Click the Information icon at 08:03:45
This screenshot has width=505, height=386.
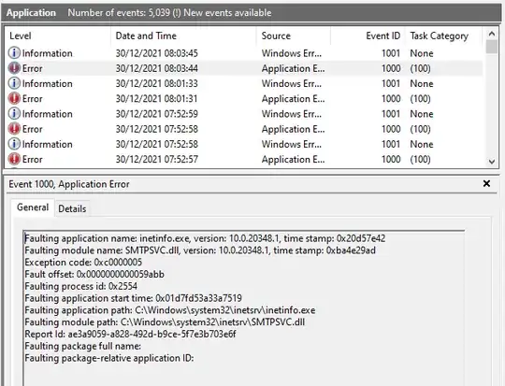tap(14, 52)
